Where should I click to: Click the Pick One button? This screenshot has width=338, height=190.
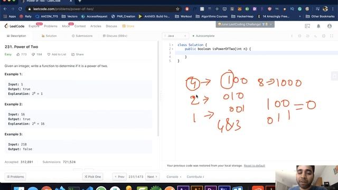coord(93,177)
